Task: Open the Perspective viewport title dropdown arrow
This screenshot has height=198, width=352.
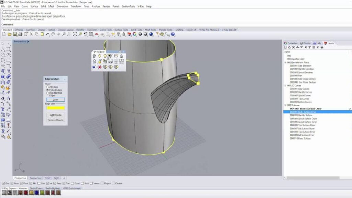Action: 29,41
